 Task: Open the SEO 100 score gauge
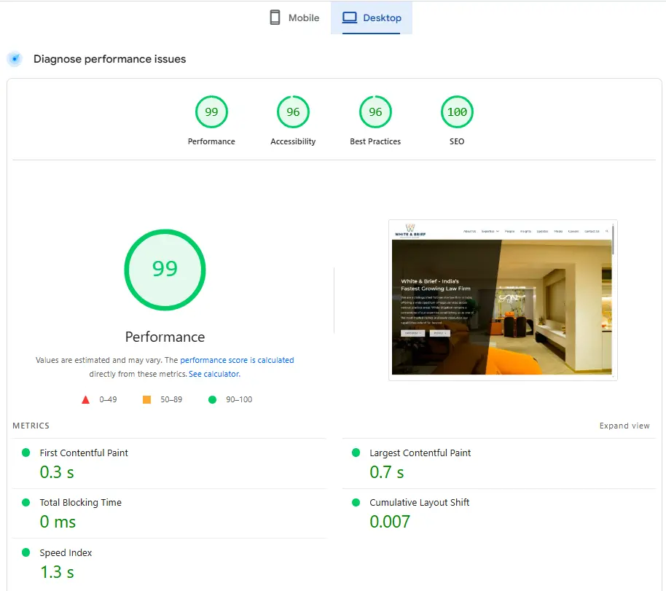click(x=457, y=111)
